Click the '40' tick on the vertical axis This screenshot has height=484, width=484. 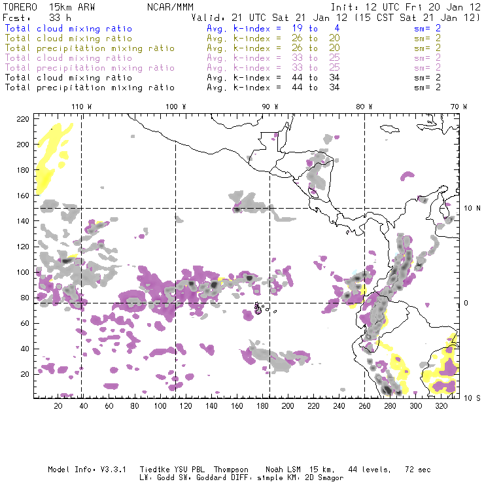click(x=25, y=349)
